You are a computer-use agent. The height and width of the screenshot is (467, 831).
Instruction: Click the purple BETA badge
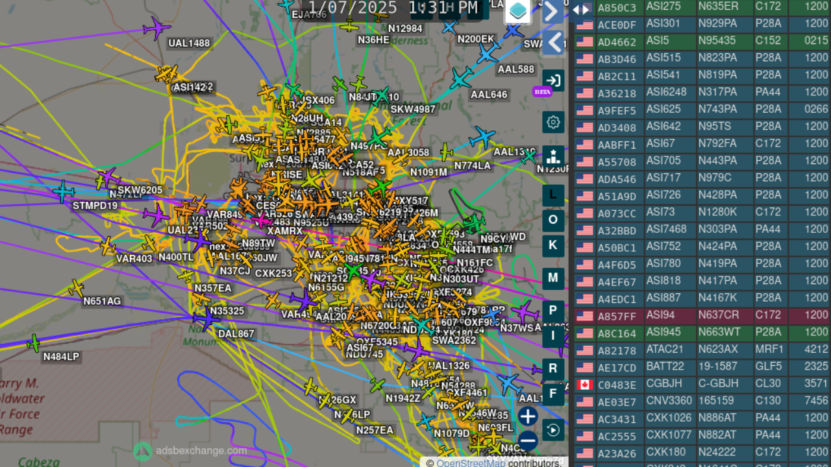542,92
